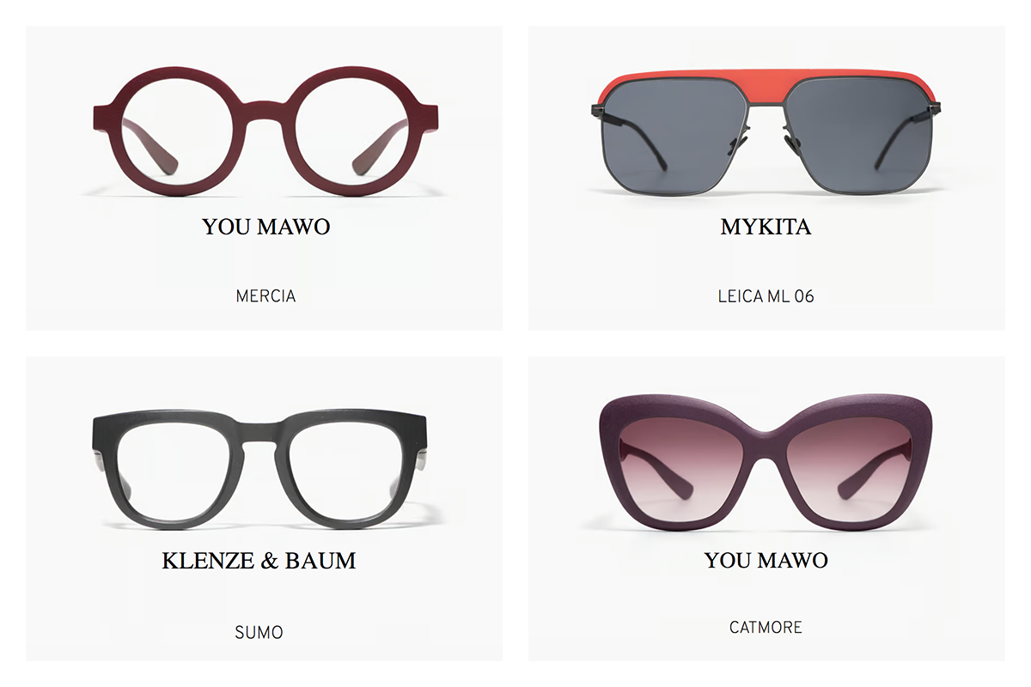Click the right gray lens of Leica sunglasses

coord(853,141)
